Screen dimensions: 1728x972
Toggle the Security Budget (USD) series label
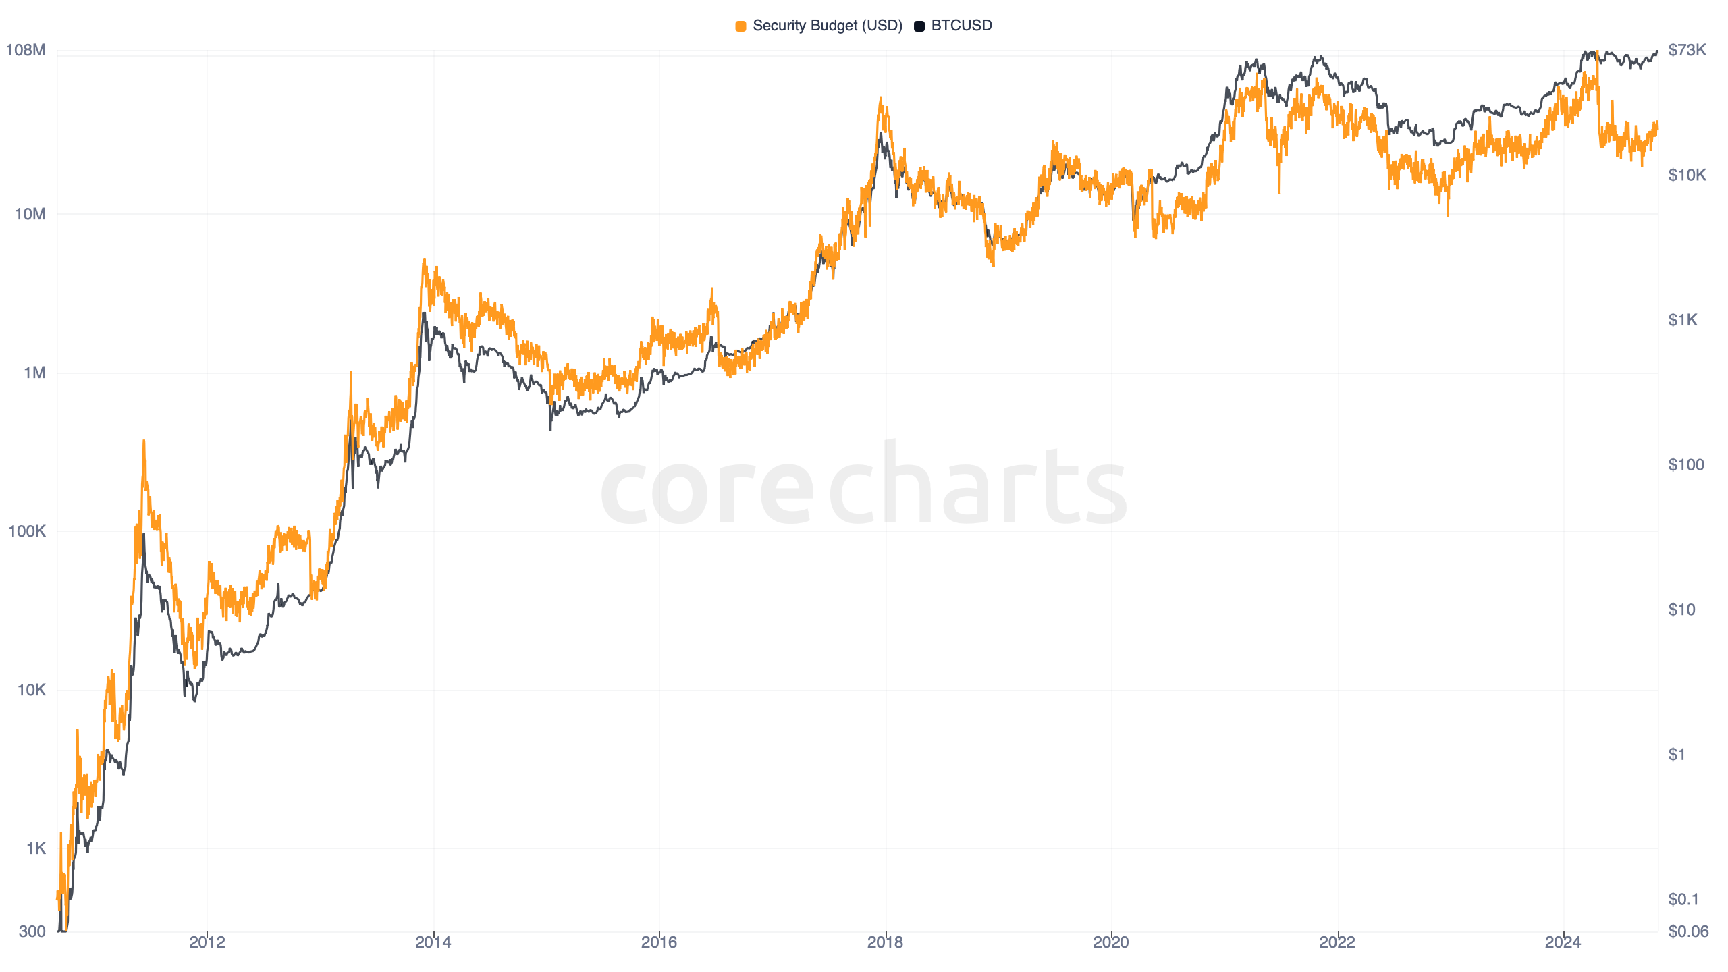pyautogui.click(x=827, y=26)
